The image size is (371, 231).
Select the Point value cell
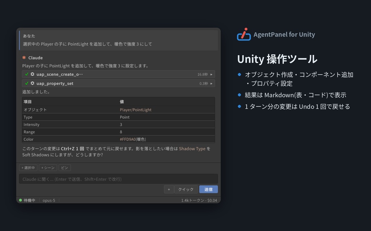click(x=125, y=117)
